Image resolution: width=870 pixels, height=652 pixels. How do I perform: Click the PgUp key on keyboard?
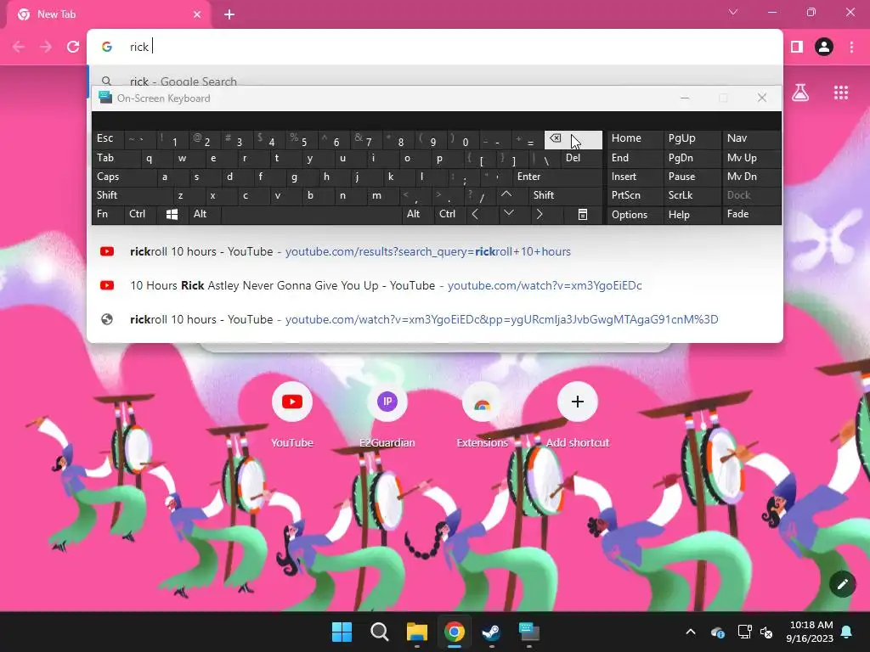coord(692,138)
